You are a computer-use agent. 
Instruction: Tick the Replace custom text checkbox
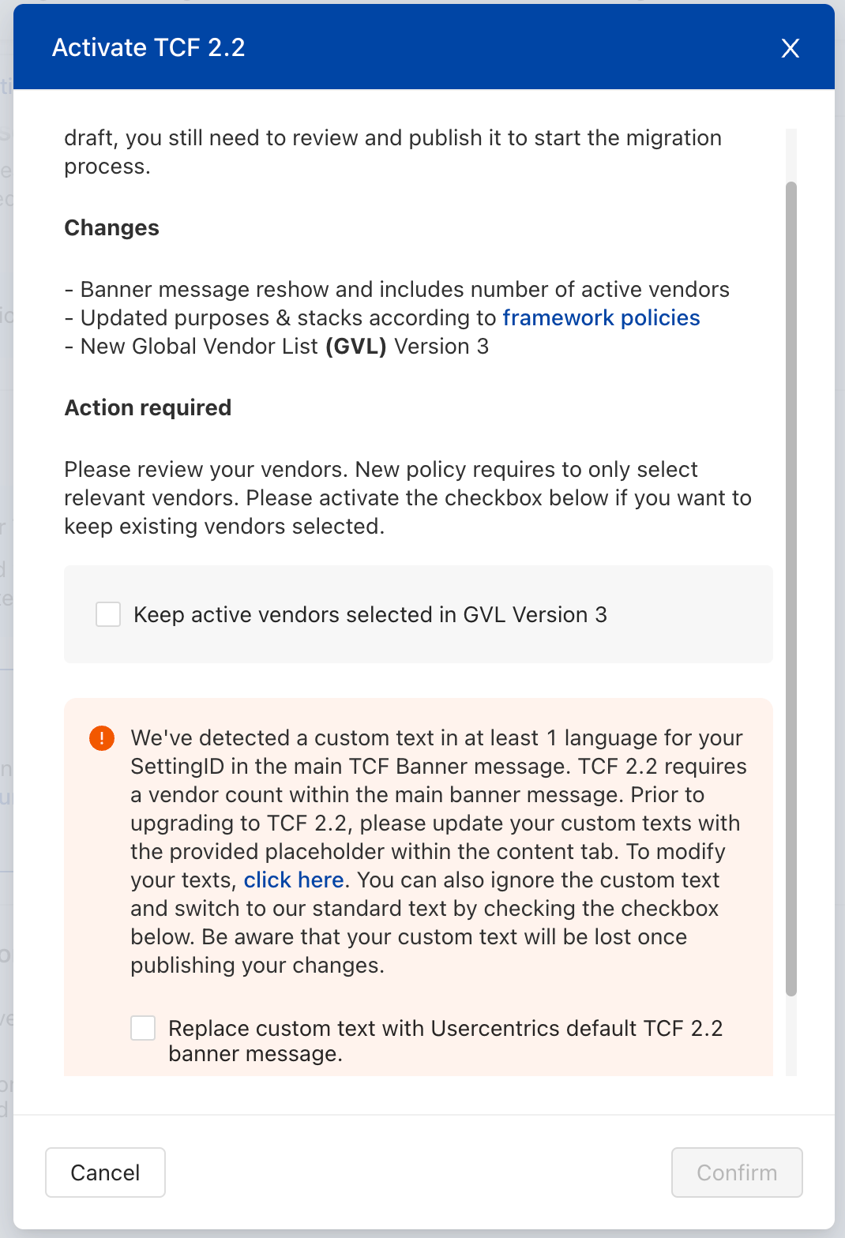(143, 1028)
